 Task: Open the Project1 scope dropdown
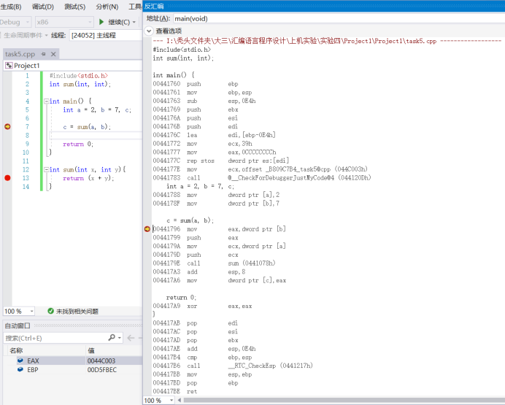tap(73, 66)
